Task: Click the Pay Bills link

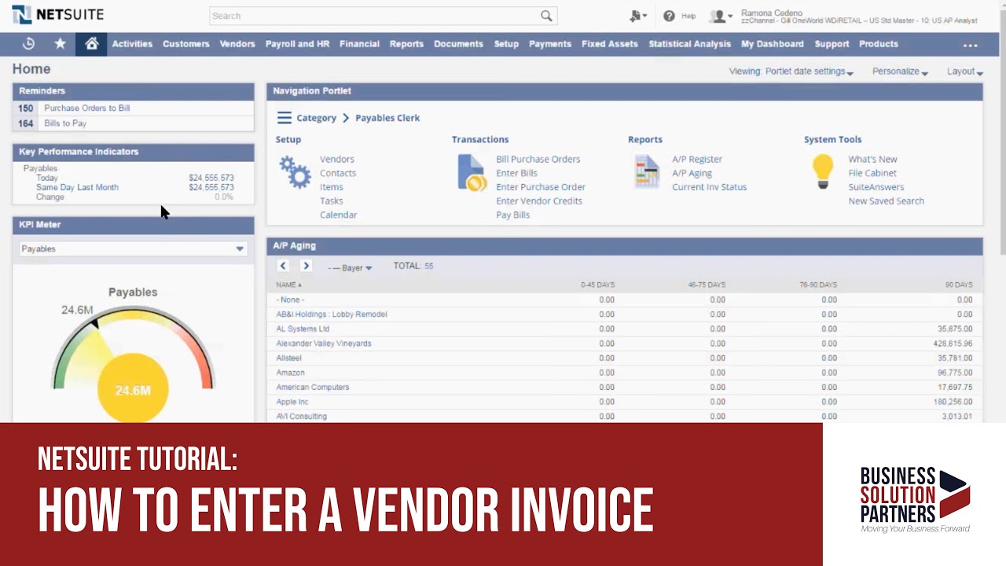Action: 512,215
